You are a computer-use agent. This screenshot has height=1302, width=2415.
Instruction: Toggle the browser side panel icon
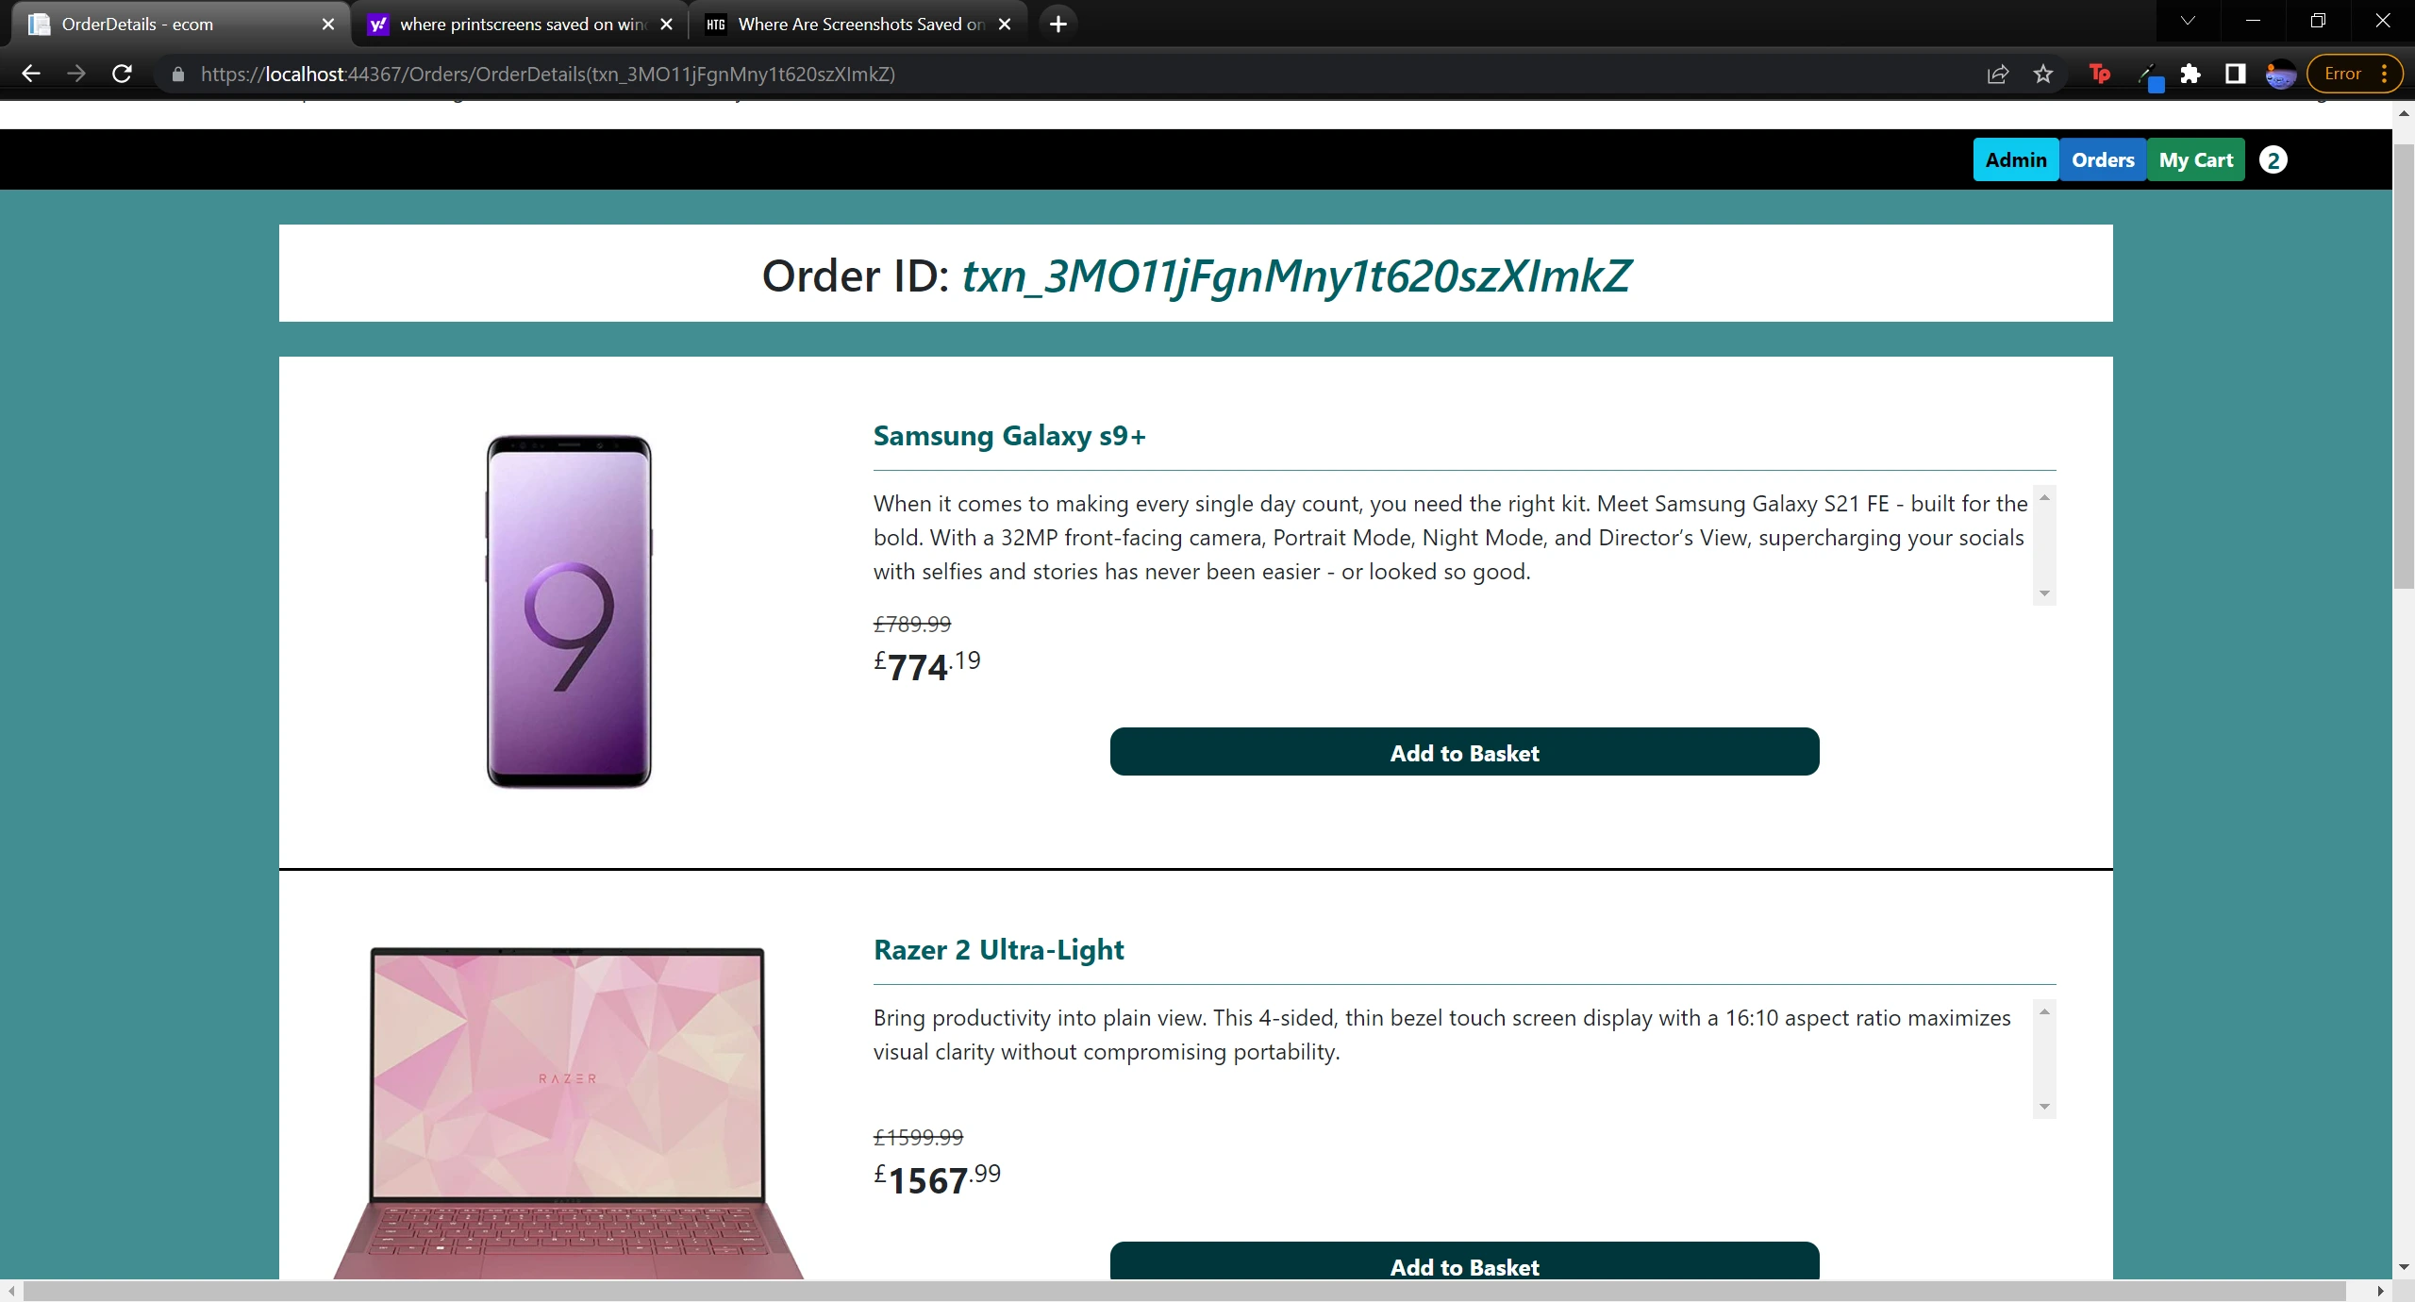[2235, 74]
